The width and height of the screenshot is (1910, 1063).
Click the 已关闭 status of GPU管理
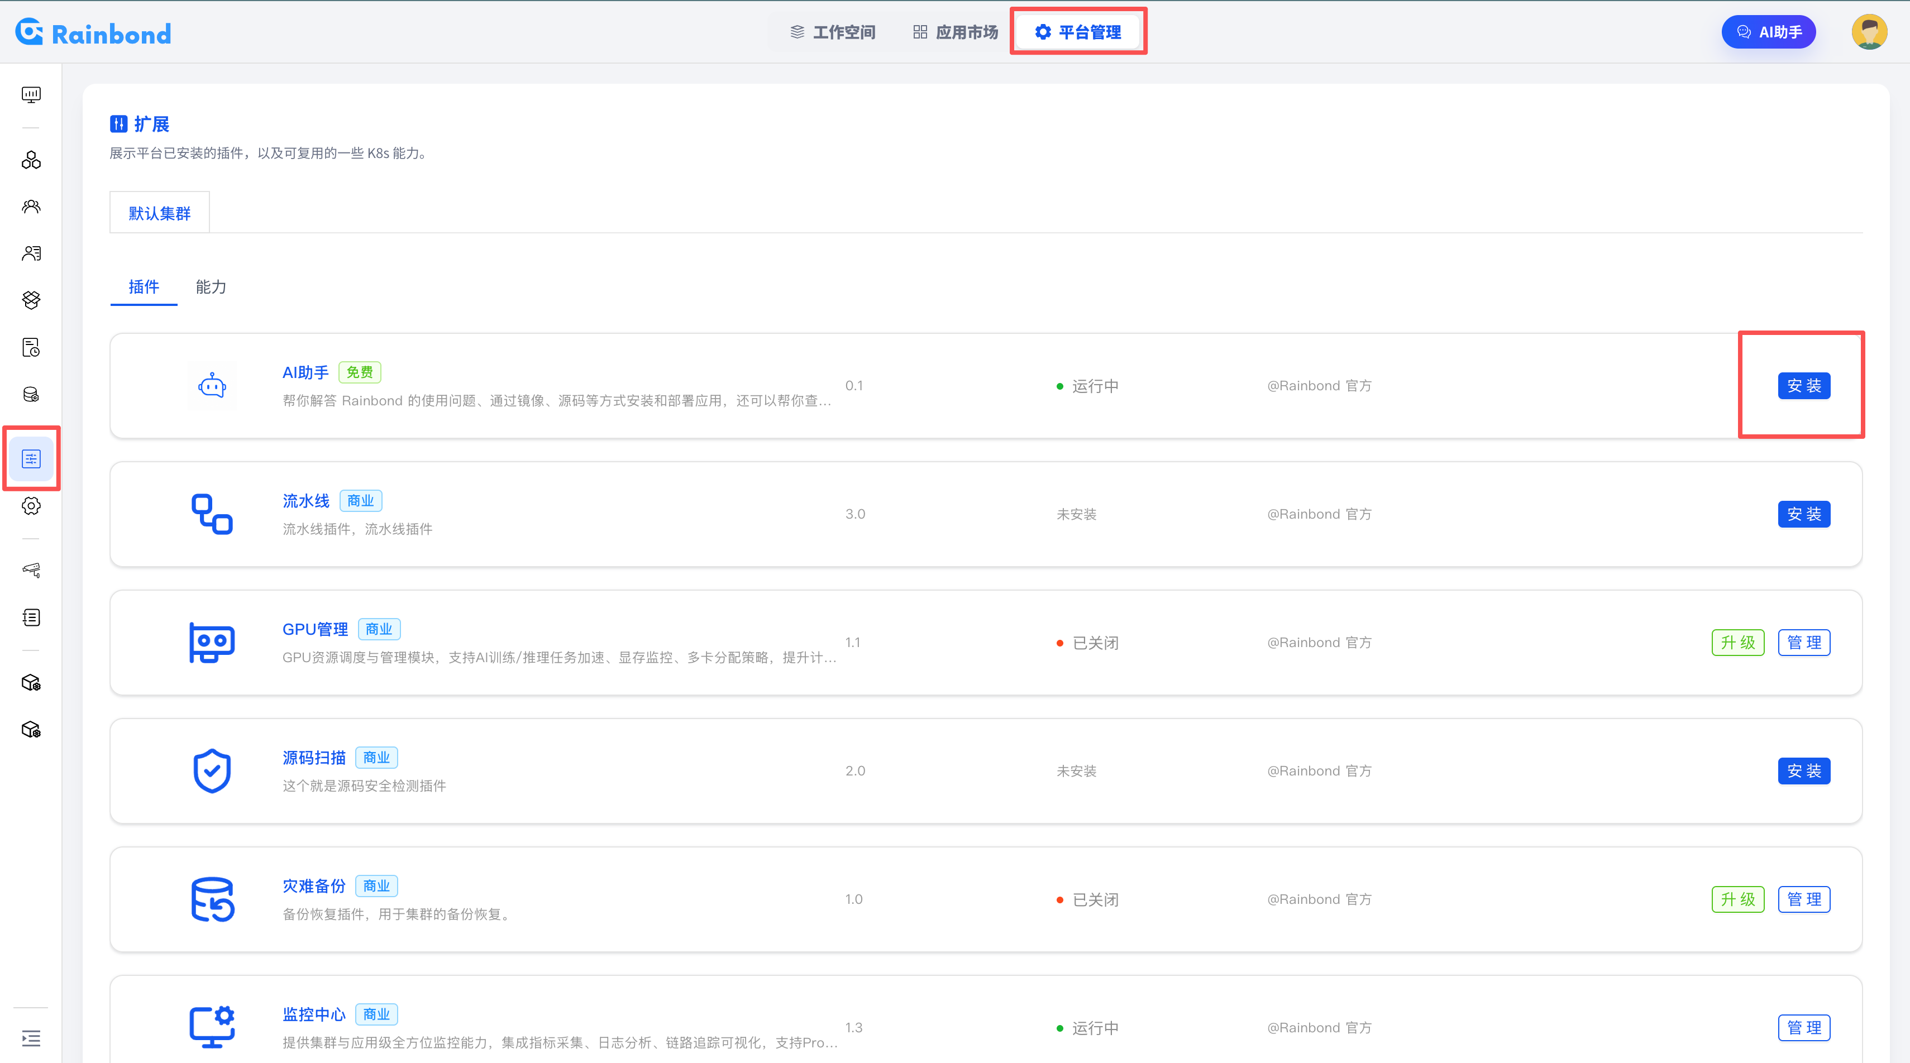pyautogui.click(x=1088, y=642)
